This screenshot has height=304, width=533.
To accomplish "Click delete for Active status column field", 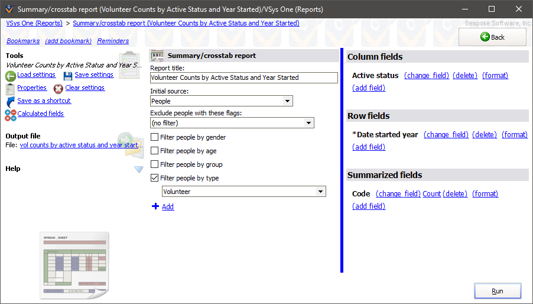I will [465, 76].
